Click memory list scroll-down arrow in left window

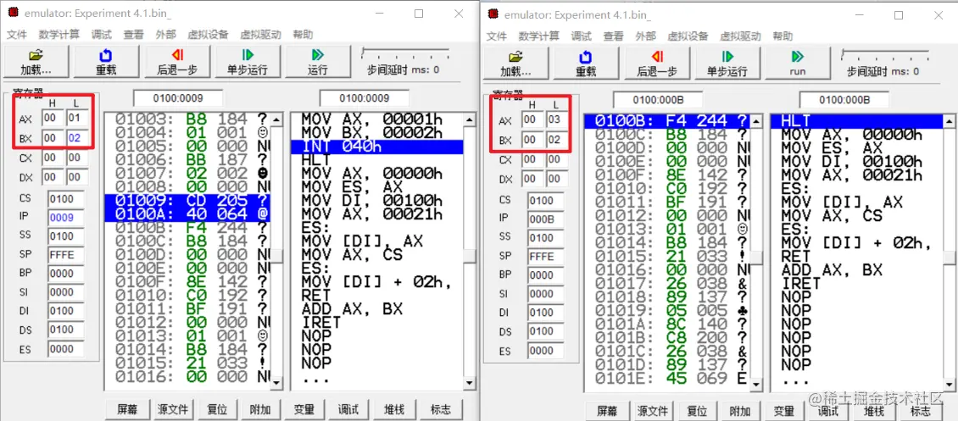276,383
